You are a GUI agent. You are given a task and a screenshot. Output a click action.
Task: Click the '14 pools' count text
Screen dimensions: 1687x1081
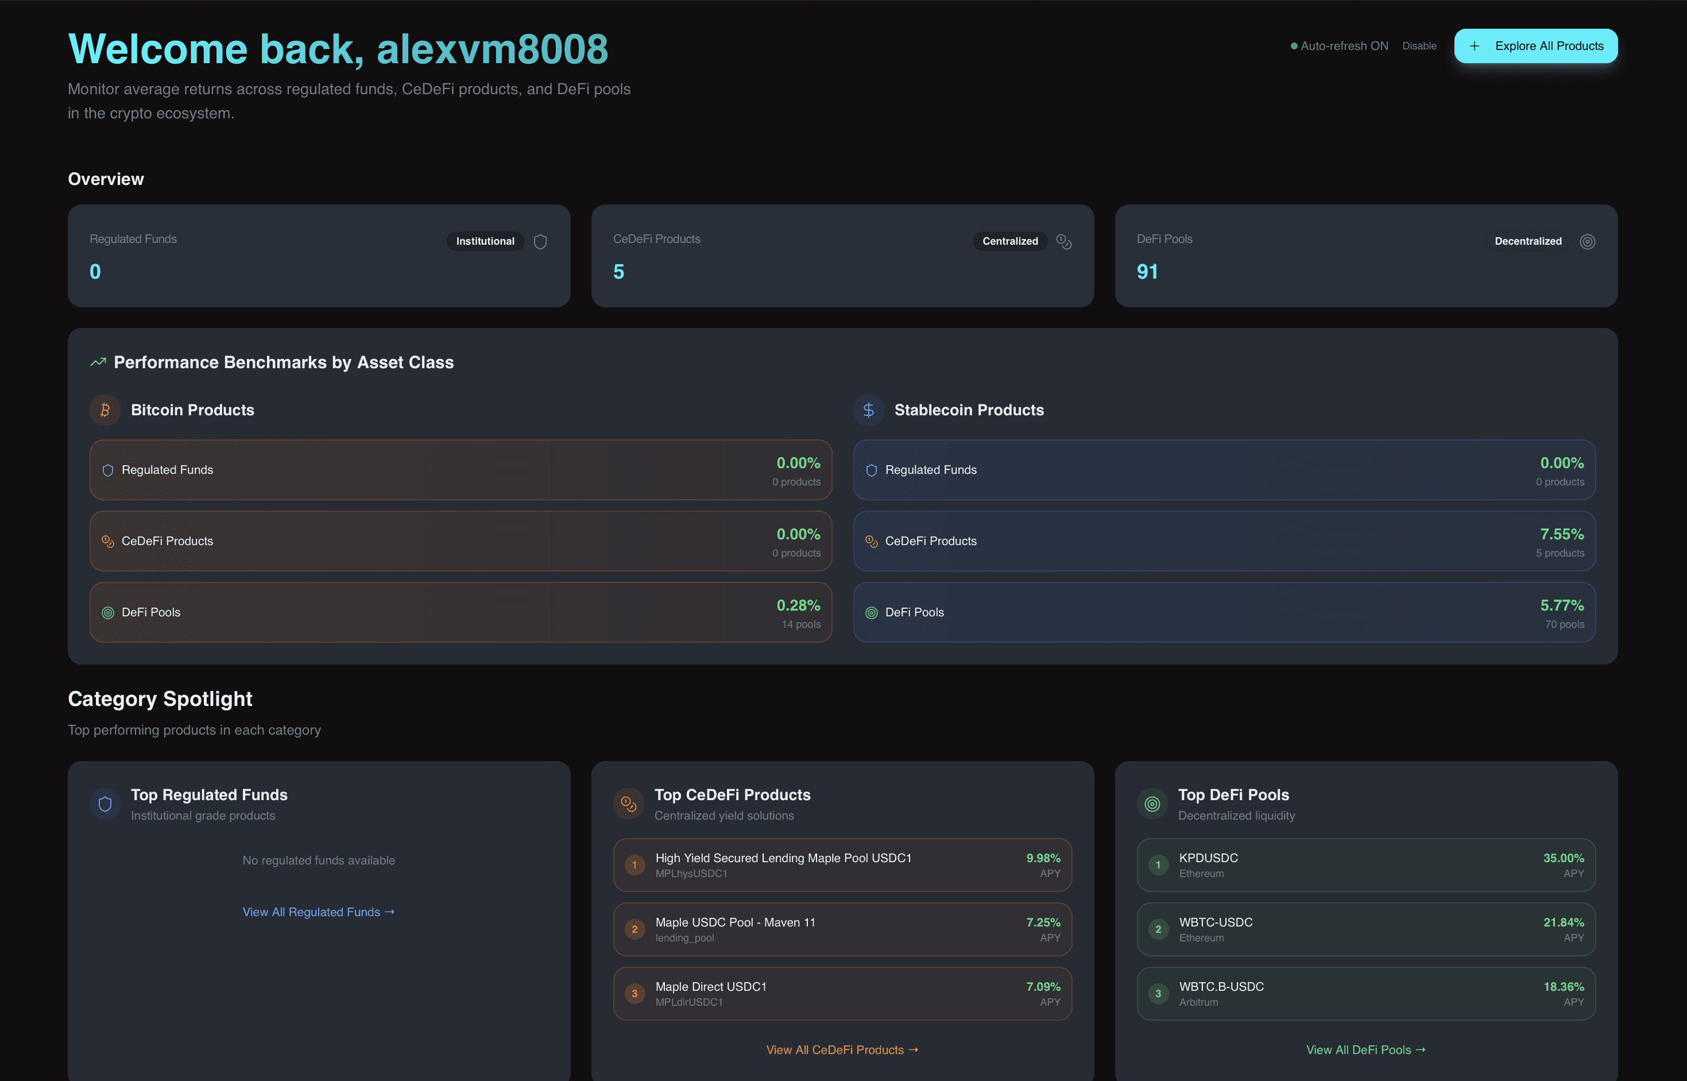(x=800, y=625)
